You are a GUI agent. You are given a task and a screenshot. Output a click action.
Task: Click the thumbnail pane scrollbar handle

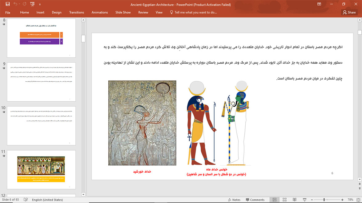83,38
